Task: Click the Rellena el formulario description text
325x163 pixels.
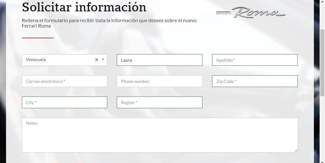Action: coord(109,23)
